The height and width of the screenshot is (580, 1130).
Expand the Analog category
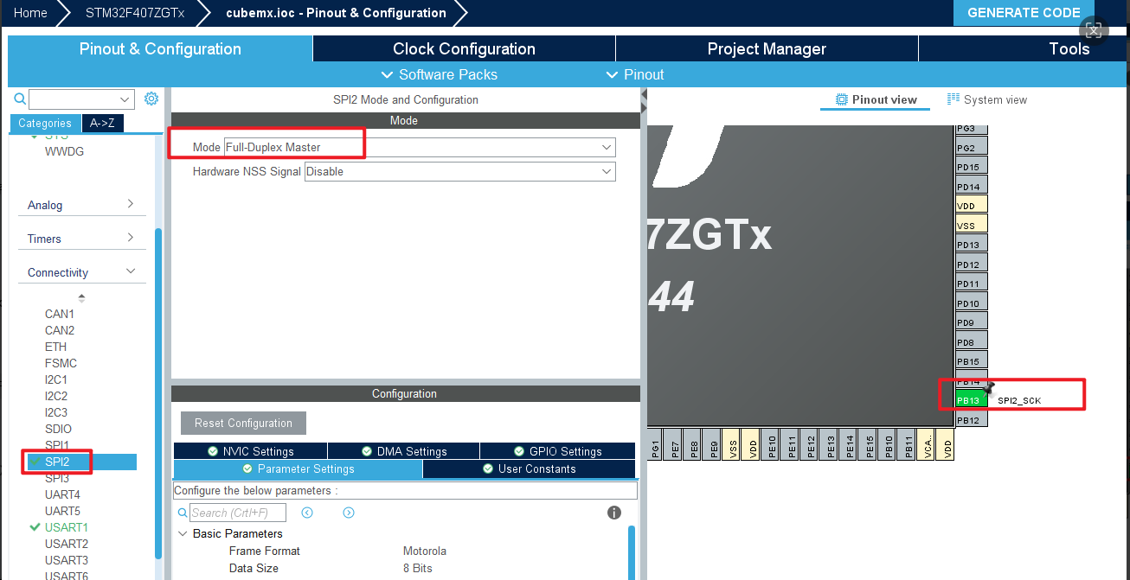click(x=81, y=205)
